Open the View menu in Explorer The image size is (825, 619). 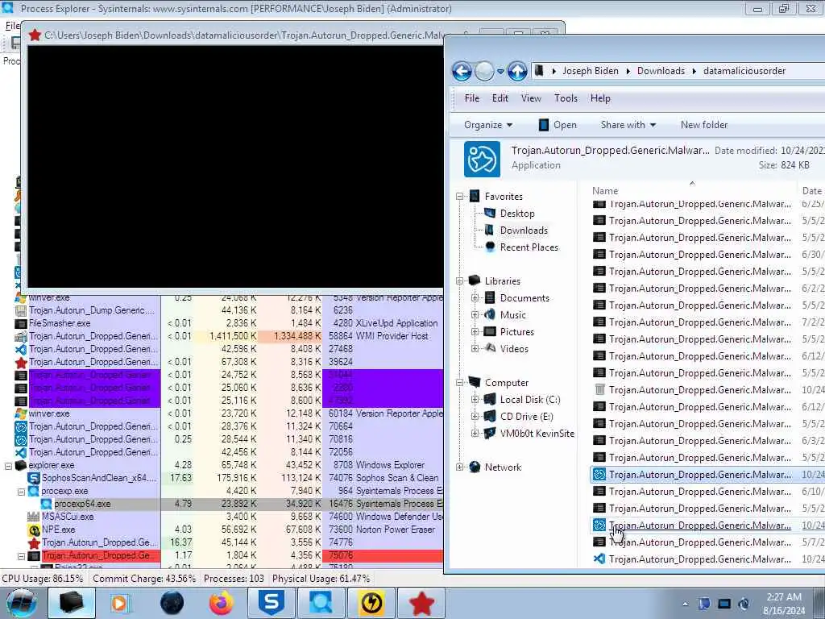coord(531,98)
